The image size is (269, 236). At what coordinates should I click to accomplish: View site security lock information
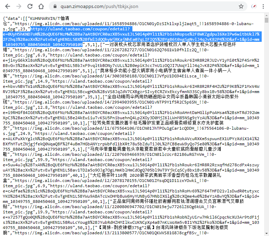pos(55,7)
